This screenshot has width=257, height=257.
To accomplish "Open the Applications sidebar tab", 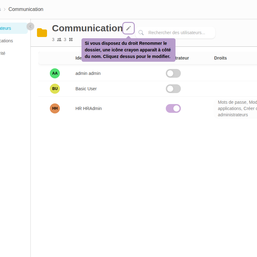I will (7, 41).
